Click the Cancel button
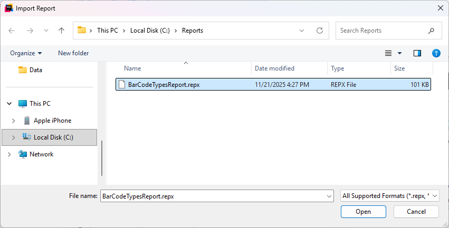 [x=416, y=212]
